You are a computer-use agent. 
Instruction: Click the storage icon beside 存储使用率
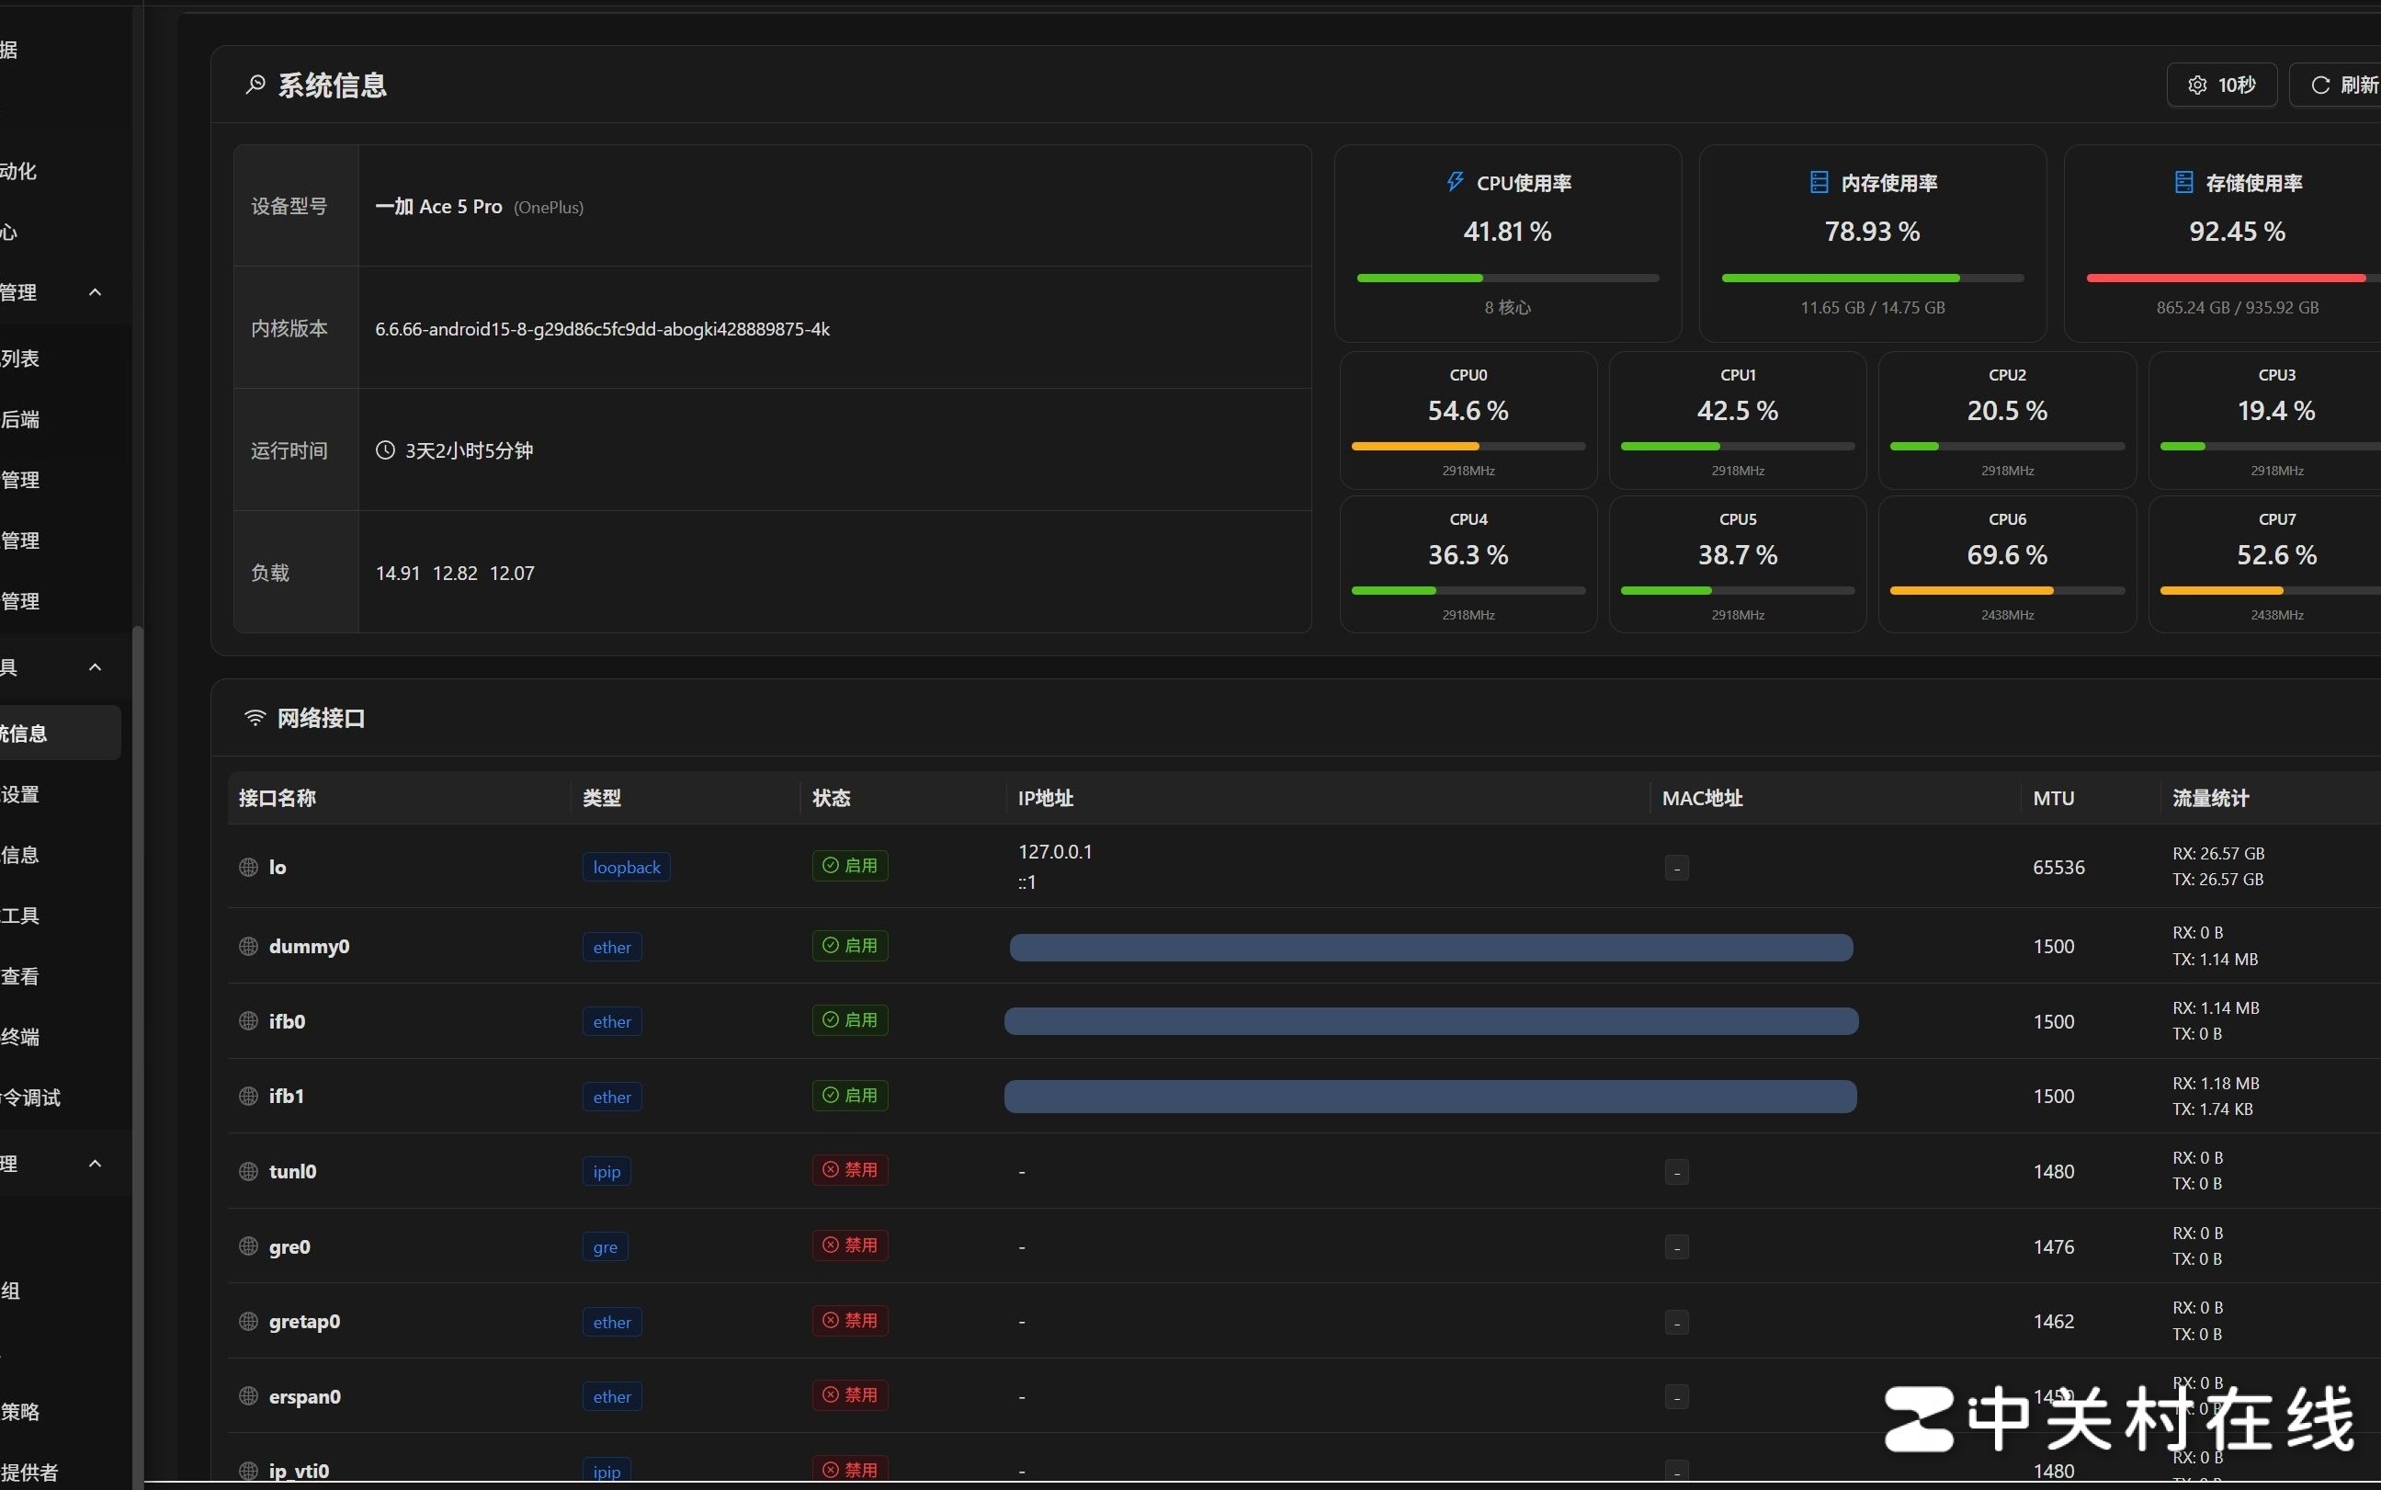[2183, 182]
